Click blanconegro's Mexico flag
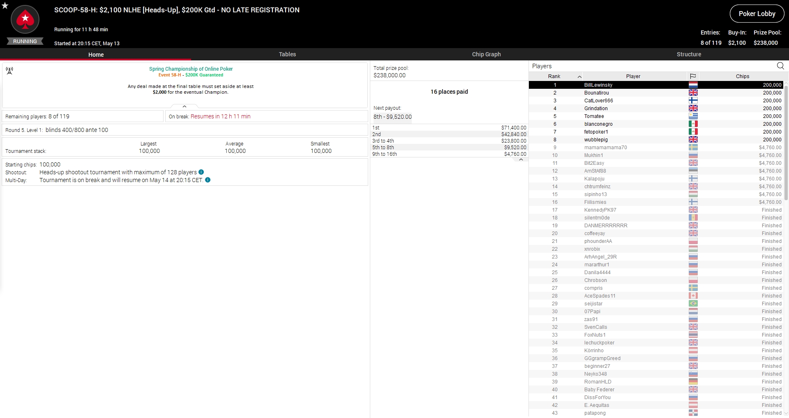The width and height of the screenshot is (789, 418). pyautogui.click(x=693, y=124)
